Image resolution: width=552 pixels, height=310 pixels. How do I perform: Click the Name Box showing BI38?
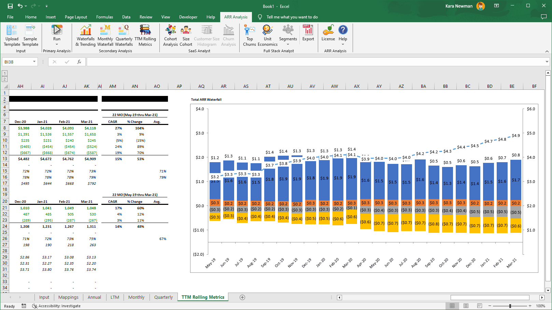coord(17,61)
